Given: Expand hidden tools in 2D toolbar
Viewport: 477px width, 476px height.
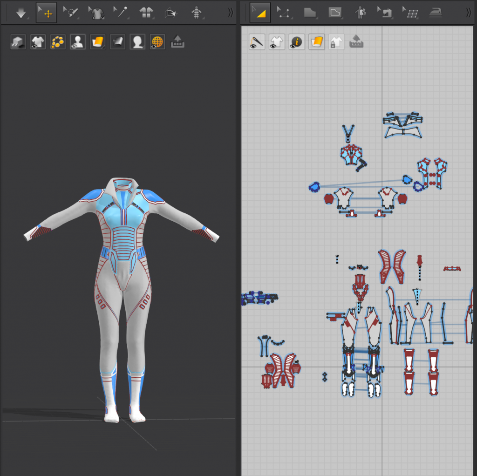Looking at the screenshot, I should 469,13.
